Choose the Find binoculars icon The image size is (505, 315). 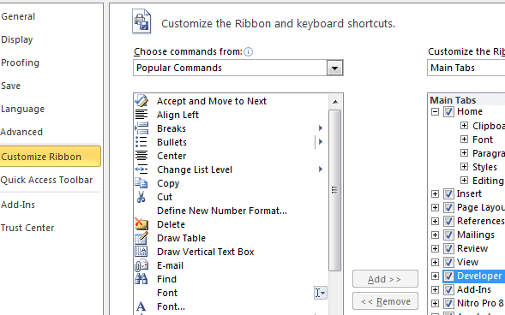pyautogui.click(x=141, y=279)
